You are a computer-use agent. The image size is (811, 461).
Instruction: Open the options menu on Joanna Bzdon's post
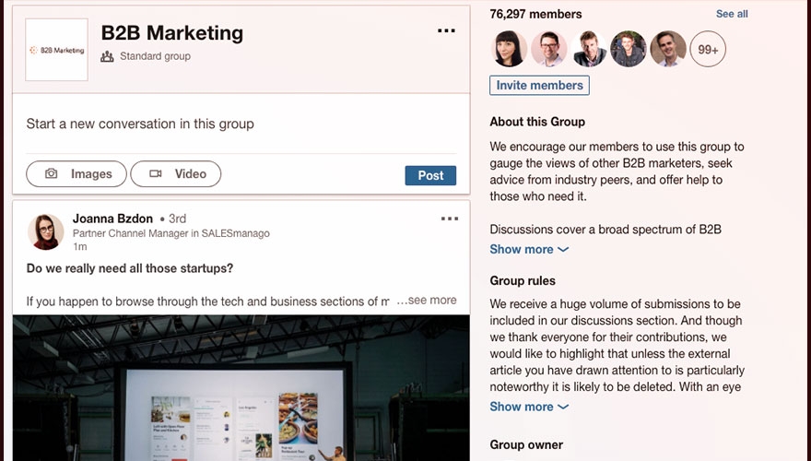click(x=449, y=219)
